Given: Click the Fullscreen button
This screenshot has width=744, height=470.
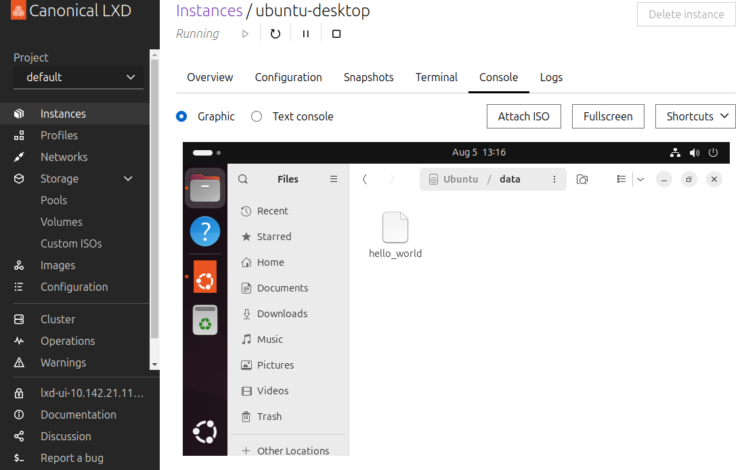Looking at the screenshot, I should (607, 116).
